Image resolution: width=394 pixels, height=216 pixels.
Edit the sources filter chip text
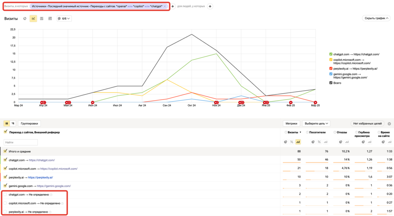click(x=97, y=6)
